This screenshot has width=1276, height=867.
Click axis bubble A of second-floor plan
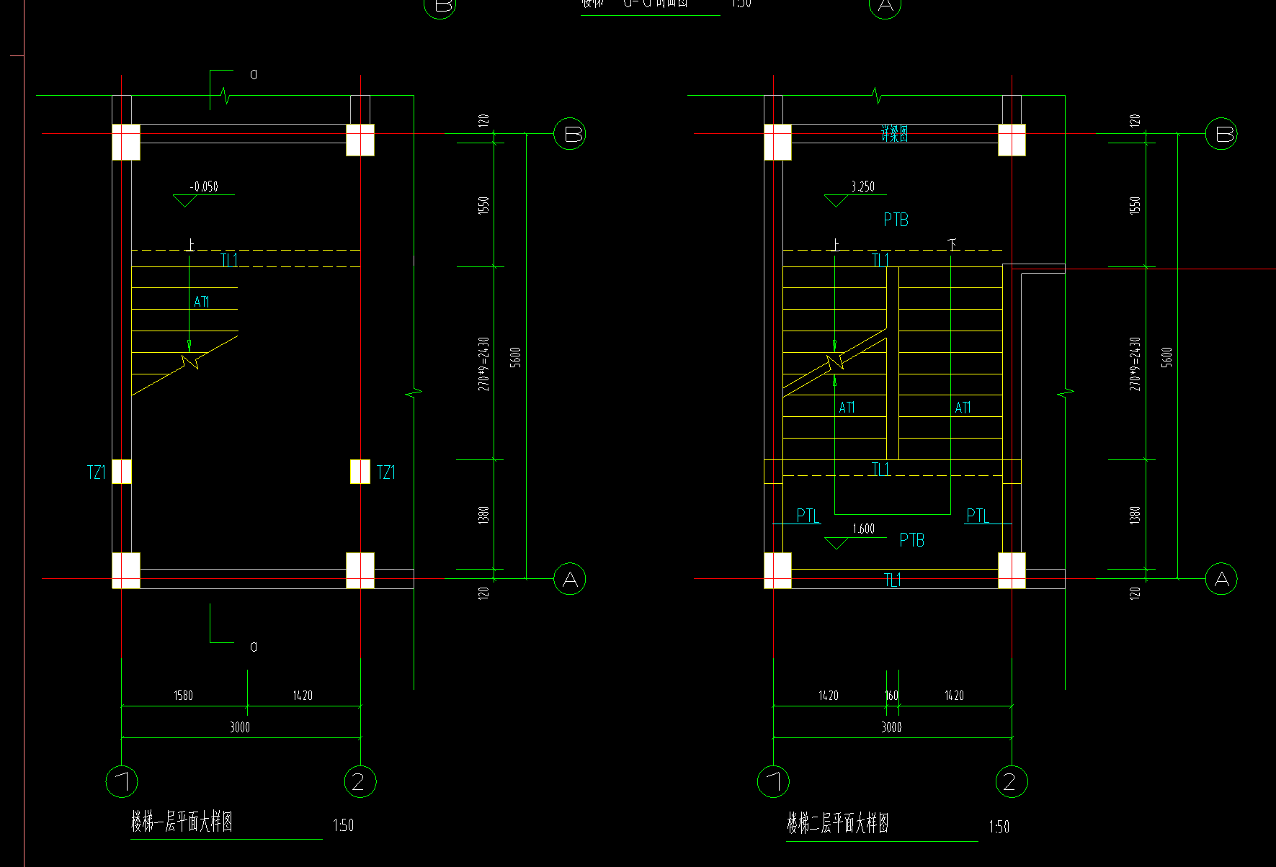(1221, 579)
